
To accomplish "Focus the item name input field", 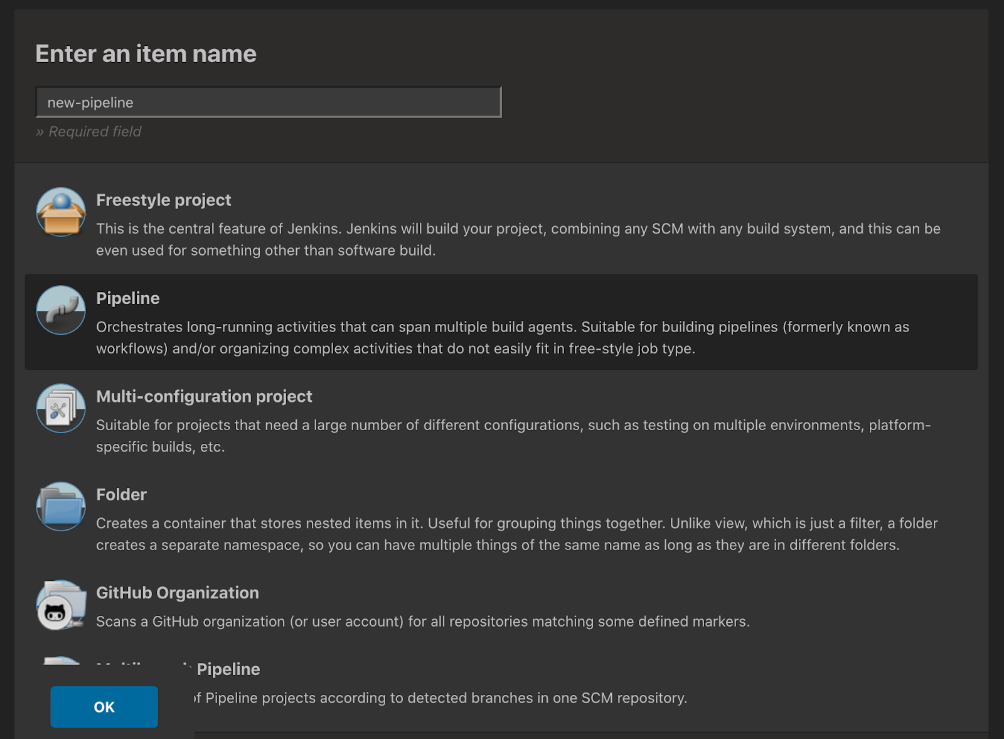I will (269, 102).
